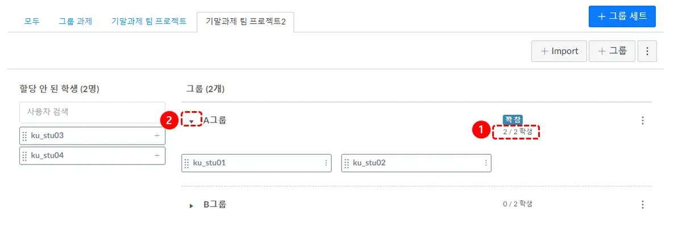Click drag handle of ku_stu01
Screen dimensions: 682x237
tap(186, 163)
